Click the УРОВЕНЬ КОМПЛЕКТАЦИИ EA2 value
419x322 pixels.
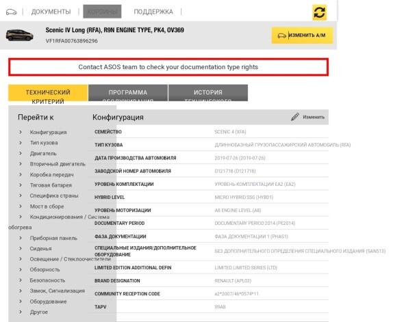click(255, 184)
